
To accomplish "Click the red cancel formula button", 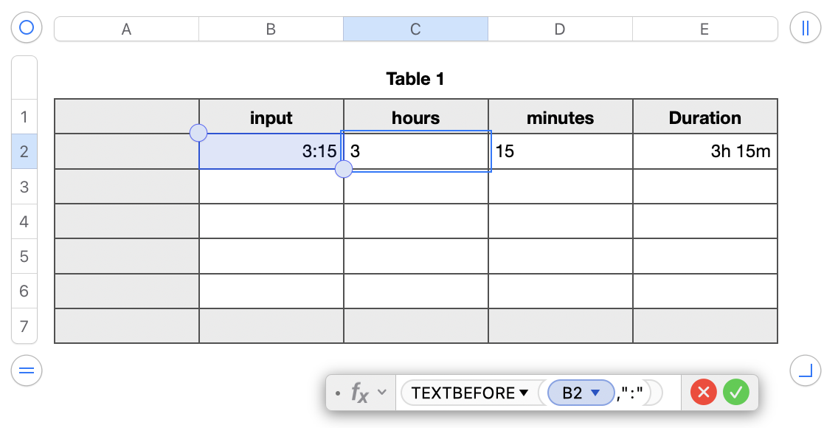I will pyautogui.click(x=704, y=393).
